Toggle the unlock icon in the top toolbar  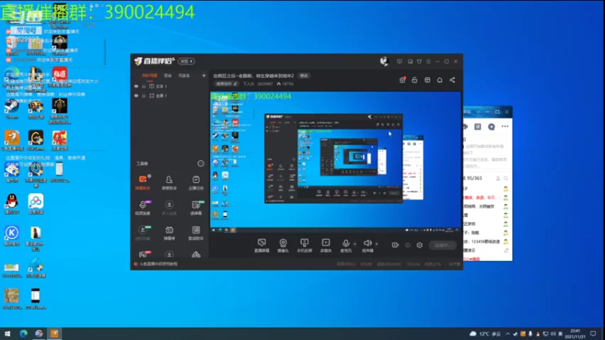pos(414,80)
